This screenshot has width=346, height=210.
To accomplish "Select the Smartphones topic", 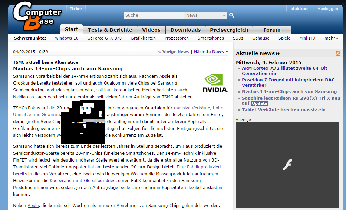I will [x=211, y=38].
